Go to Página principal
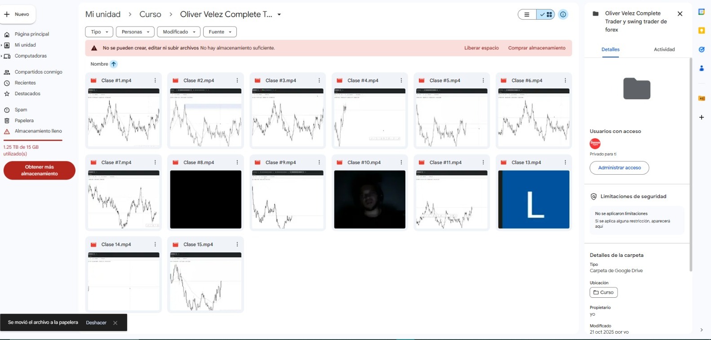The image size is (711, 340). (x=31, y=34)
